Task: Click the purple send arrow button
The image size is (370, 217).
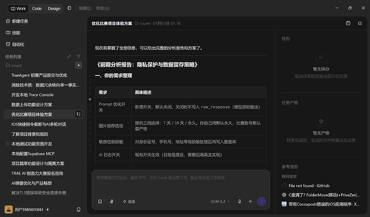Action: pyautogui.click(x=262, y=201)
